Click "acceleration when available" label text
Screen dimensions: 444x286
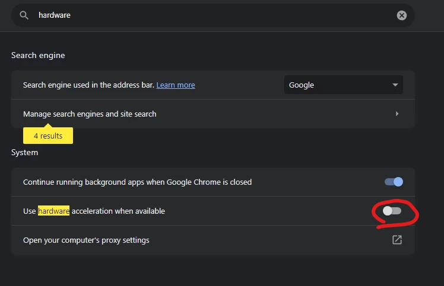tap(118, 211)
